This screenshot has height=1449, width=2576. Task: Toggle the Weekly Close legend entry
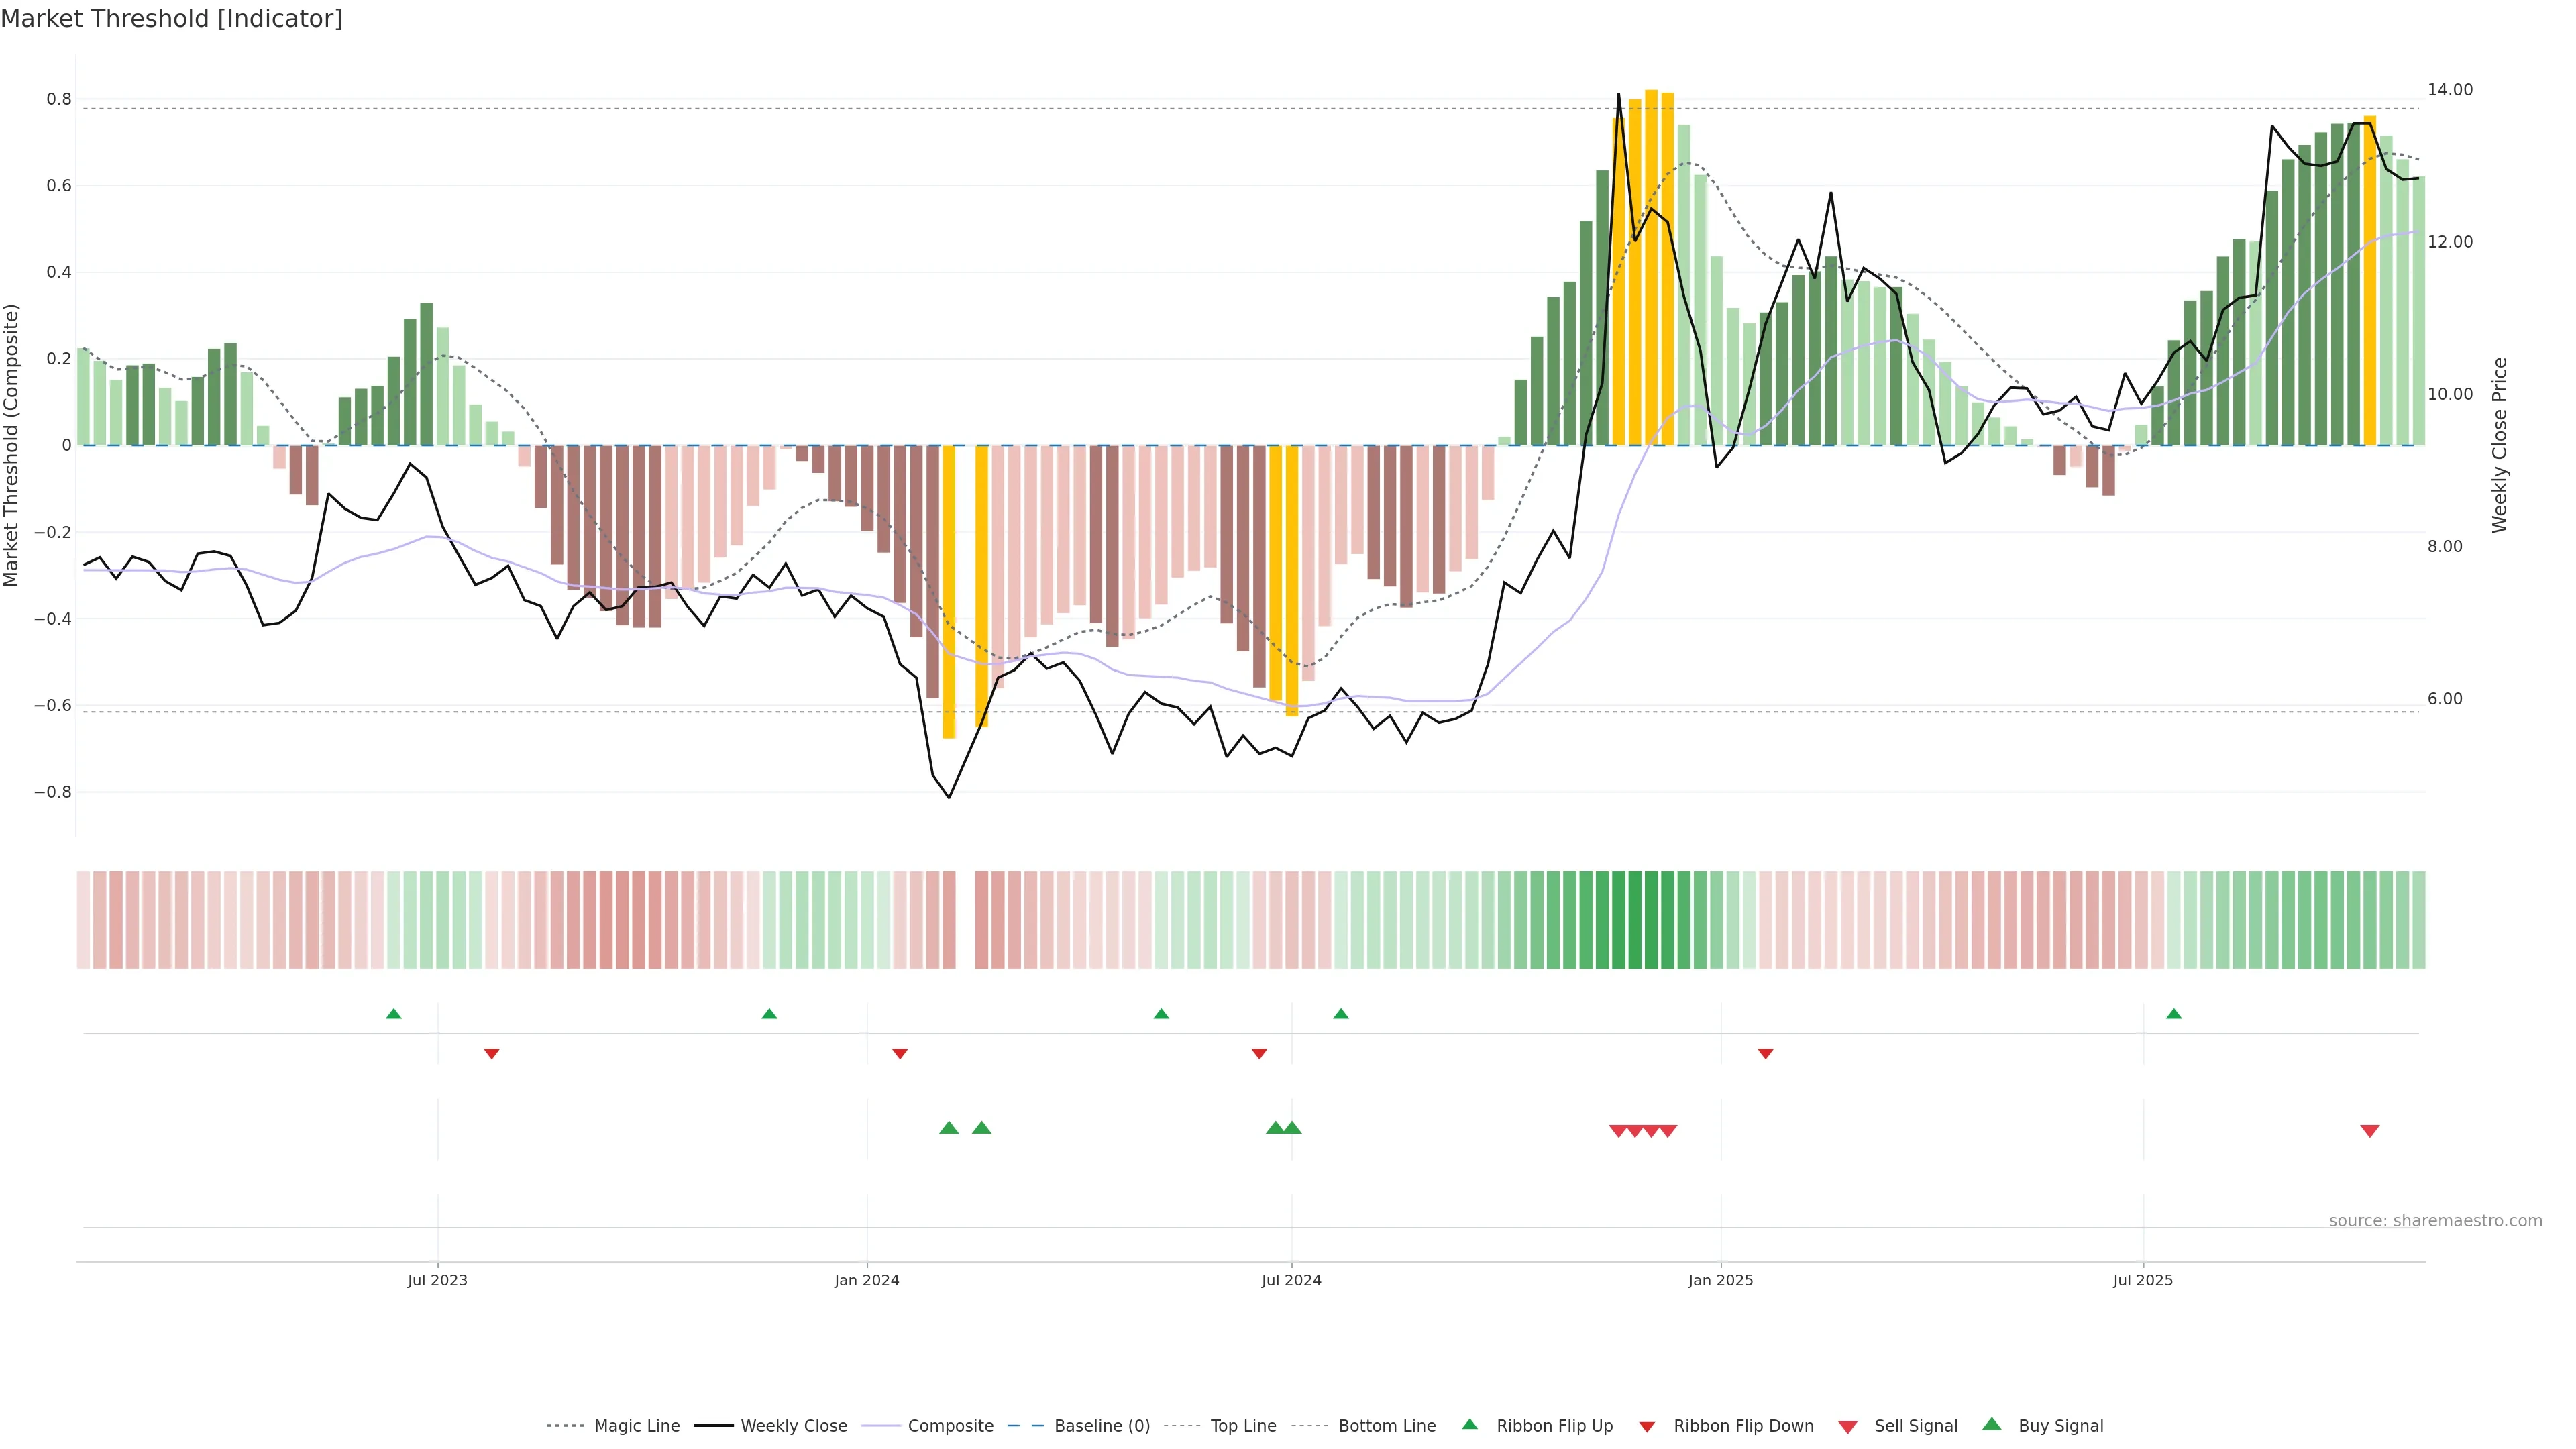tap(793, 1425)
